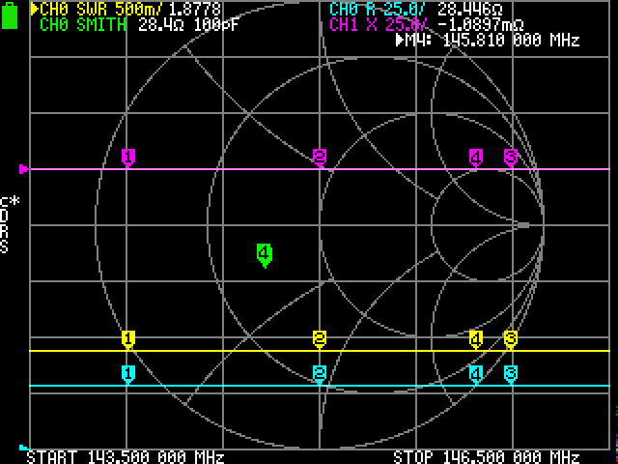Select green marker 4 on the Smith chart
The width and height of the screenshot is (618, 464).
click(264, 254)
